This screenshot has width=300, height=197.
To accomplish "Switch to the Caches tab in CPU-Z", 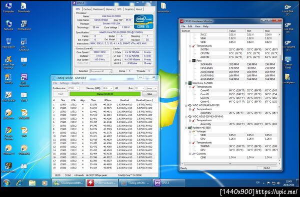I will 87,9.
